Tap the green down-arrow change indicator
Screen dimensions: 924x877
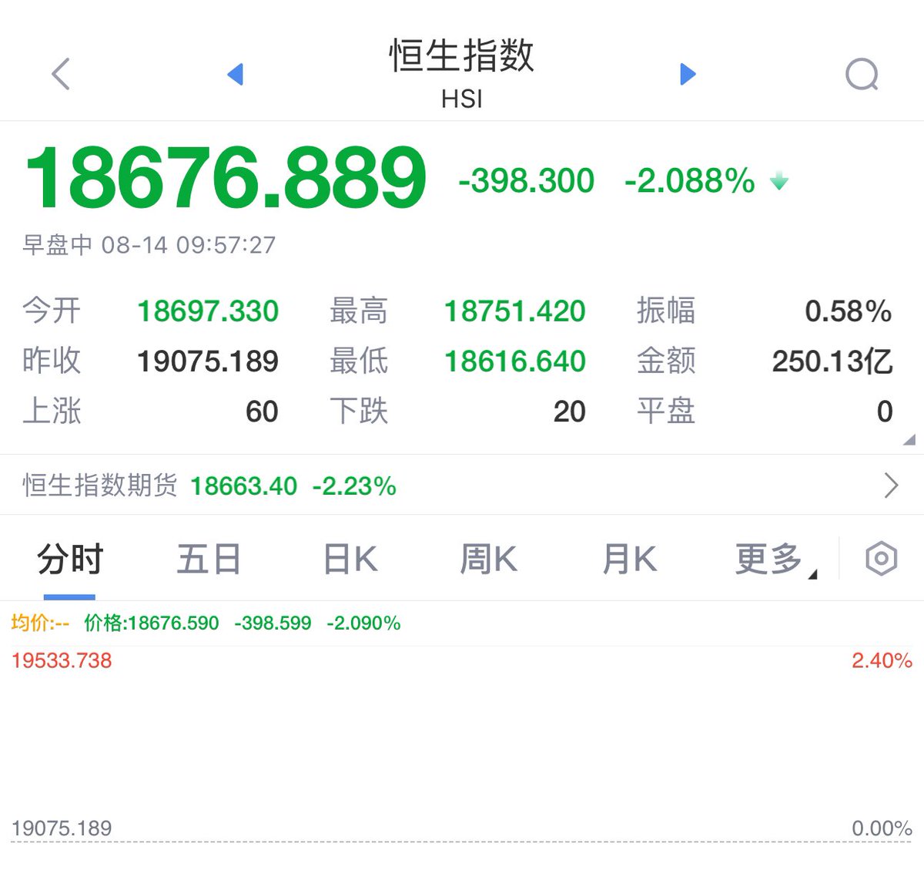tap(779, 182)
